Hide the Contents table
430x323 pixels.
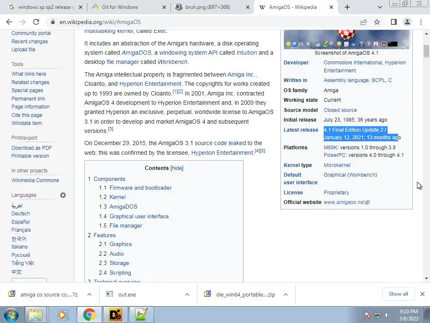tap(177, 168)
